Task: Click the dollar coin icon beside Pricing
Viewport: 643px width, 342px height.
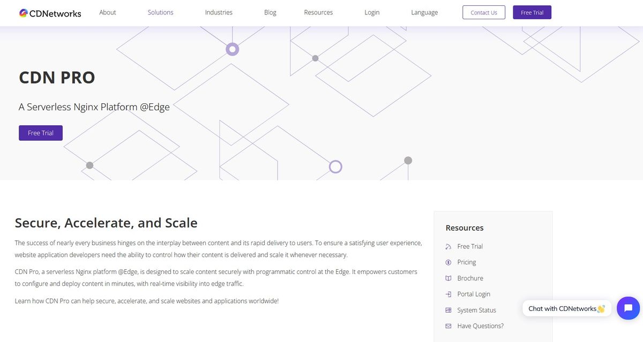Action: coord(448,262)
